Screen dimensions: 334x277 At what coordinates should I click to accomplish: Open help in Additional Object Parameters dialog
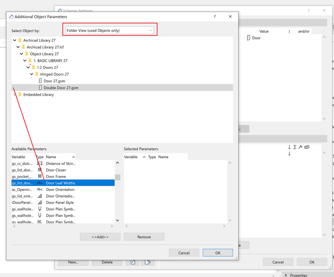[215, 16]
